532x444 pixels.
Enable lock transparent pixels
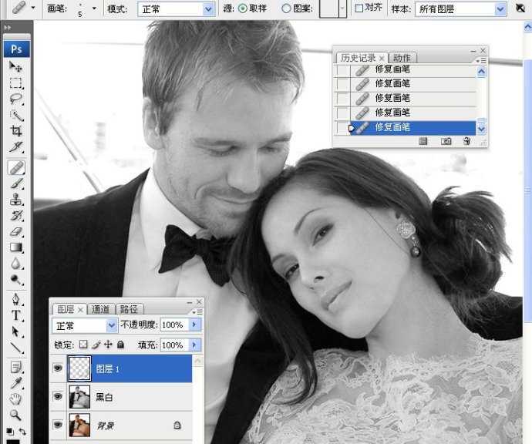pos(83,345)
